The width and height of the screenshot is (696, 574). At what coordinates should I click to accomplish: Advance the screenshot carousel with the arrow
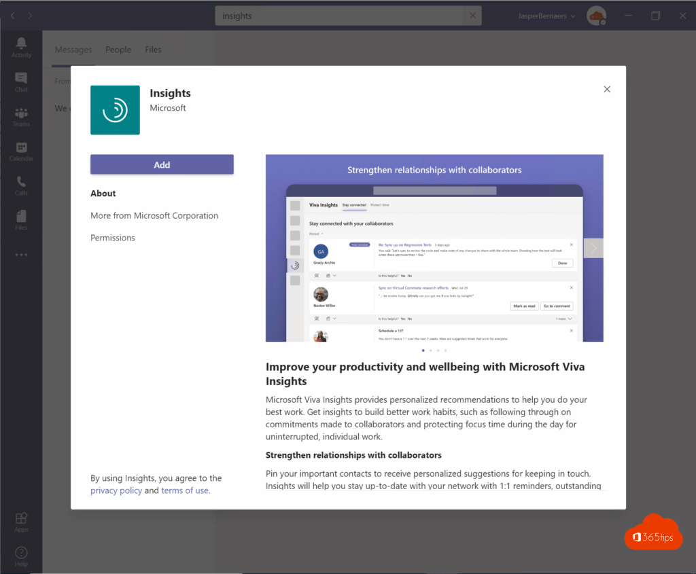point(593,248)
